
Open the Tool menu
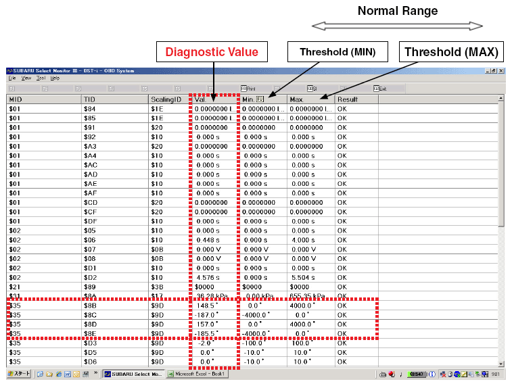click(41, 78)
